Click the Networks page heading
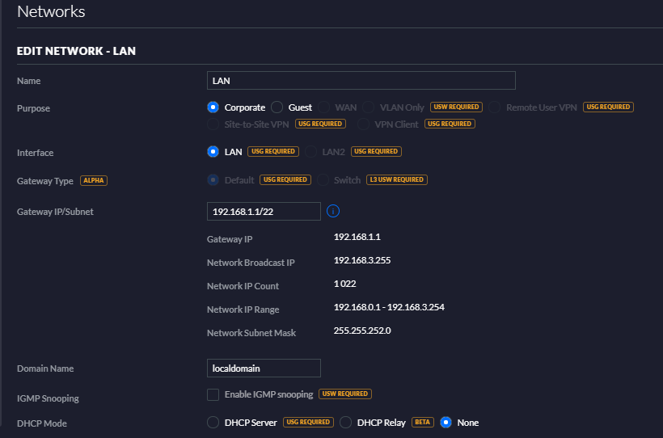This screenshot has height=438, width=663. coord(51,12)
